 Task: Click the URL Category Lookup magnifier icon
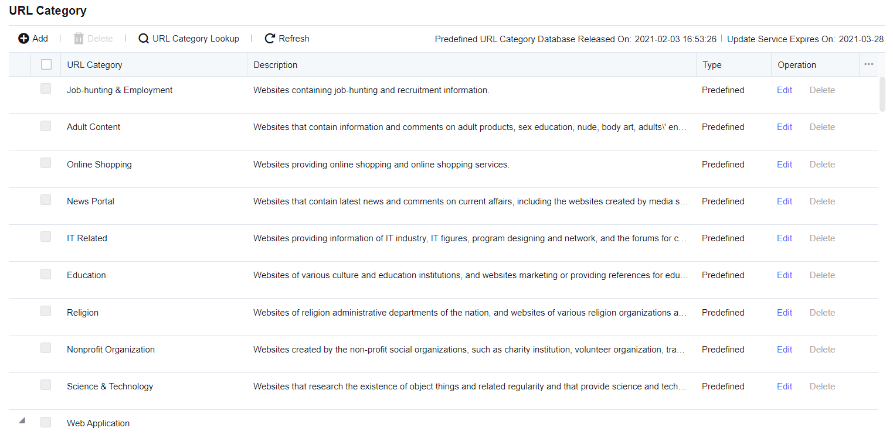click(x=144, y=39)
